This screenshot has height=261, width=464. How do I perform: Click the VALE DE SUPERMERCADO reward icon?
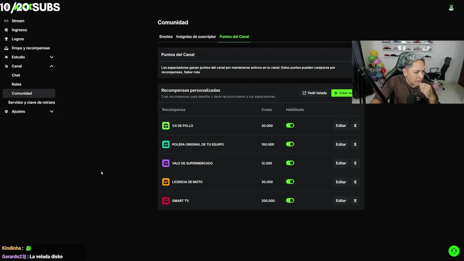click(166, 163)
